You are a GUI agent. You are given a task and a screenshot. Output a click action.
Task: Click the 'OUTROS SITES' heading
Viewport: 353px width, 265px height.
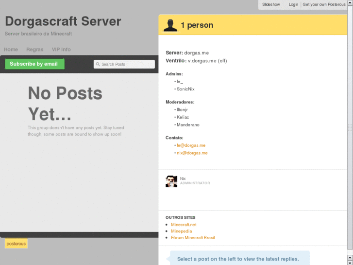click(180, 218)
